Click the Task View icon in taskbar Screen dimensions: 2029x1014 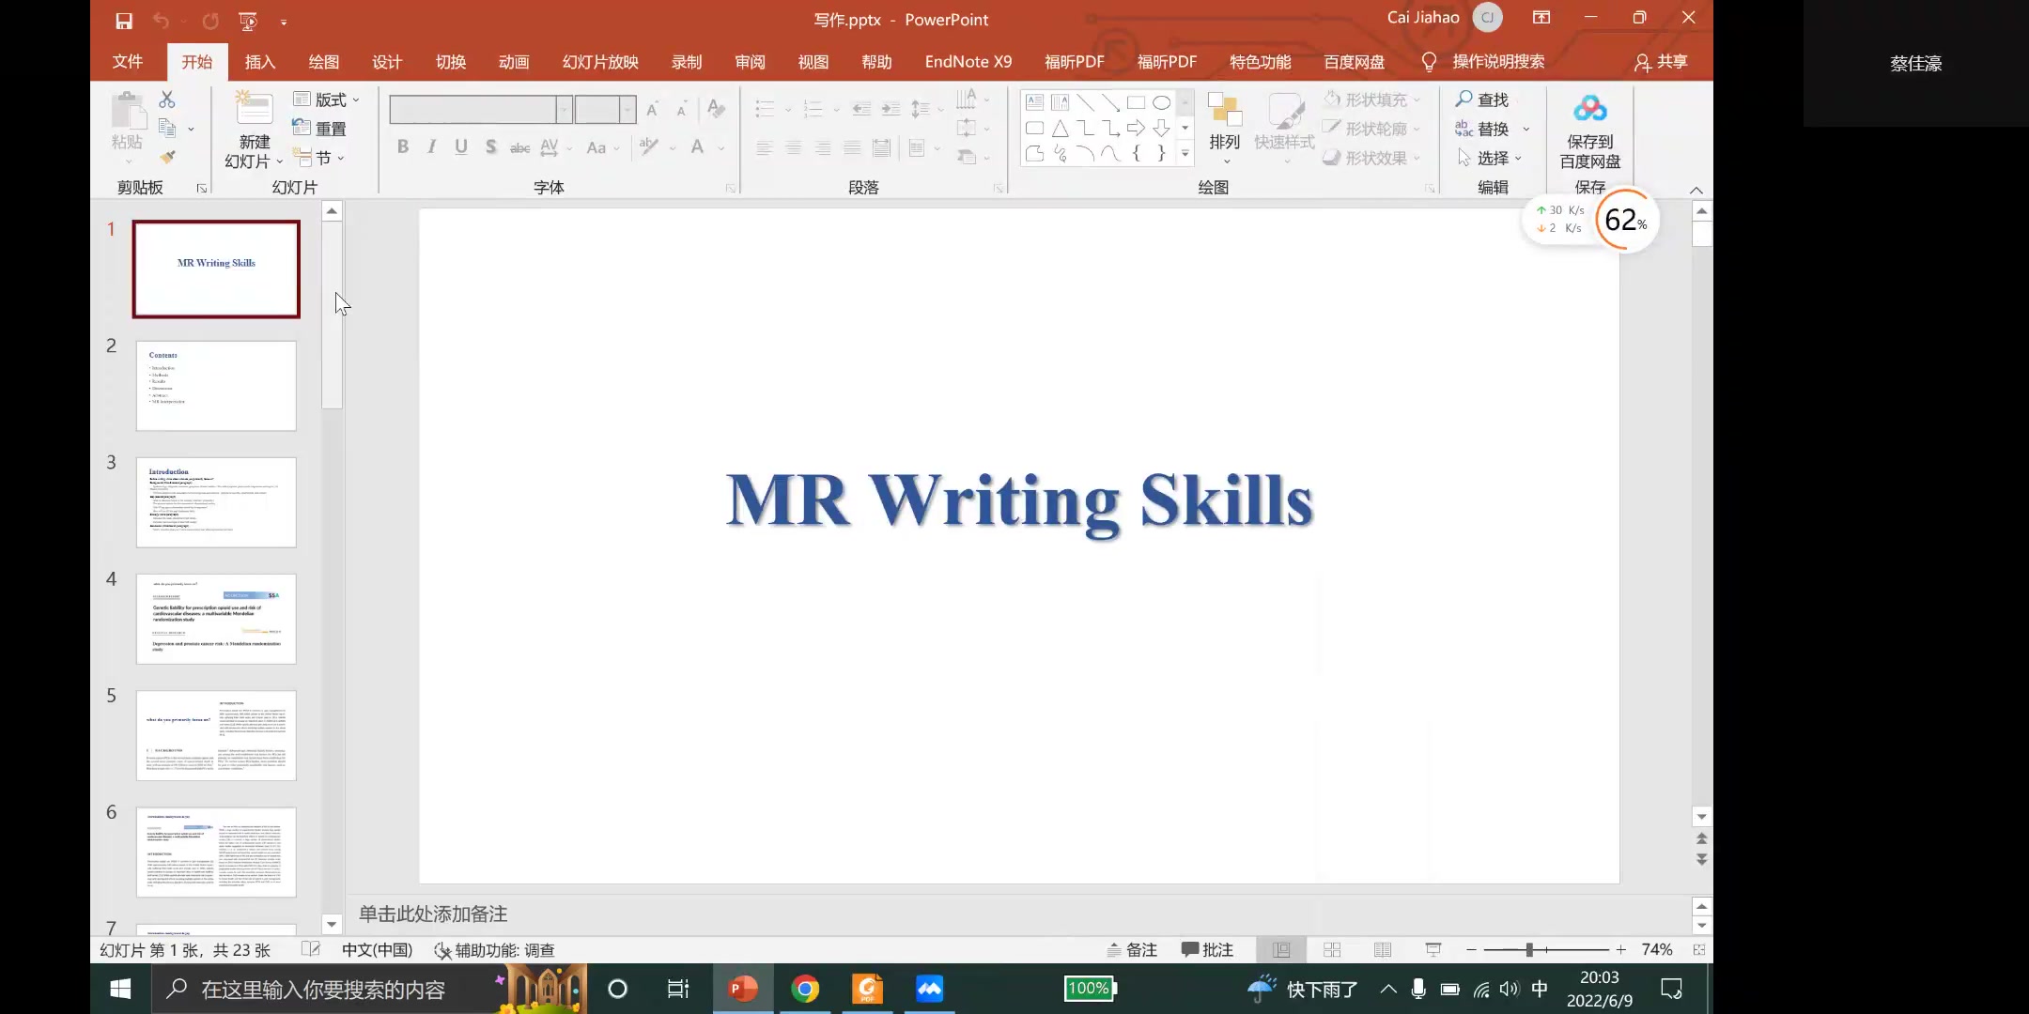(x=677, y=989)
